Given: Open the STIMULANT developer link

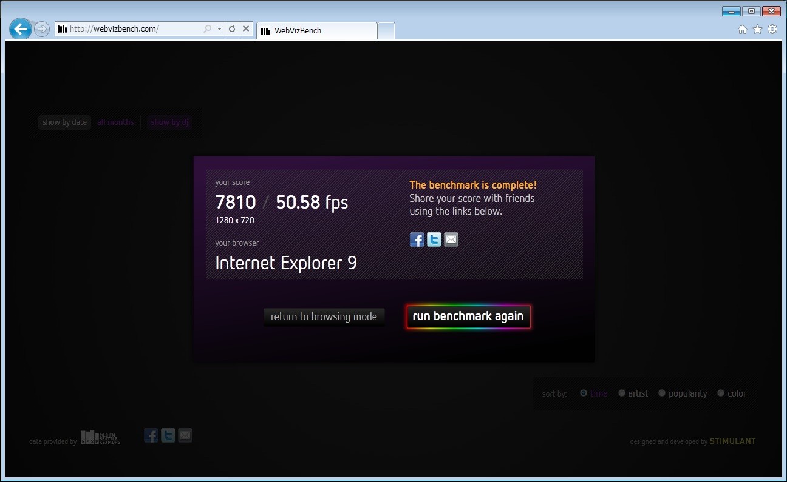Looking at the screenshot, I should [x=733, y=441].
